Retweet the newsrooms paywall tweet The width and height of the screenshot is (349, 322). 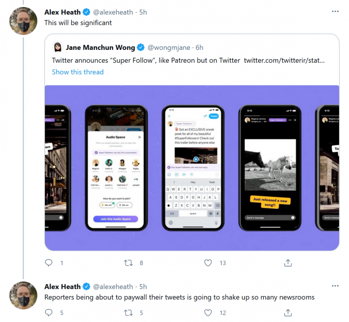(x=129, y=313)
